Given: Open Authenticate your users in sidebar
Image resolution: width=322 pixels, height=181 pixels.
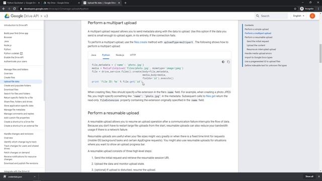Looking at the screenshot, I should point(16,61).
